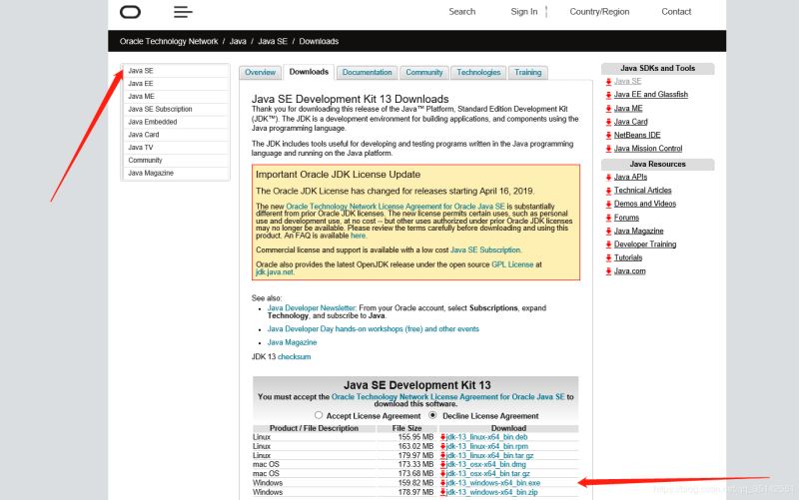Viewport: 799px width, 500px height.
Task: Click download arrow icon beside Java EE and Glassfish
Action: click(608, 95)
